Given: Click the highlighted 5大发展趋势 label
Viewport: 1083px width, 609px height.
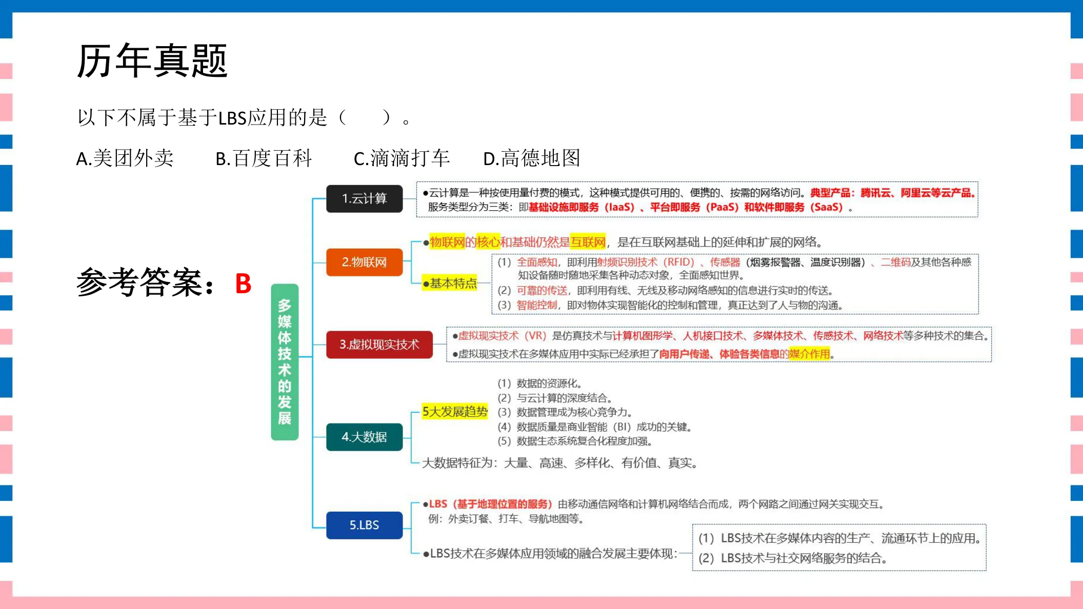Looking at the screenshot, I should click(x=454, y=412).
